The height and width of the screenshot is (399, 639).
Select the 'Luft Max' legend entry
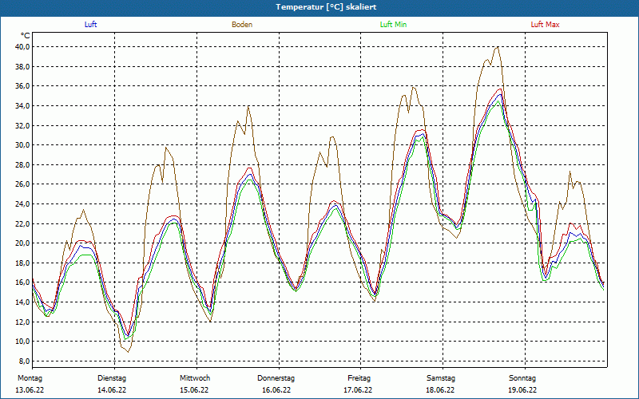click(x=546, y=25)
